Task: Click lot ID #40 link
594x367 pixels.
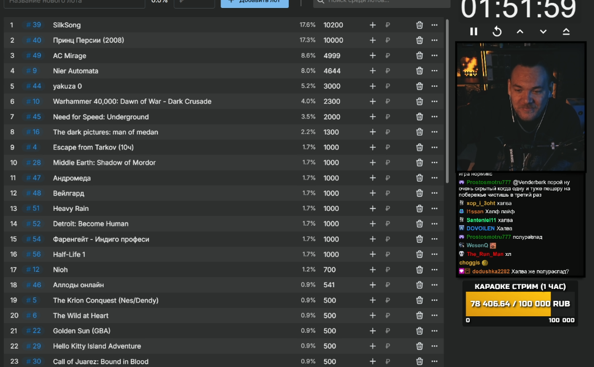Action: [x=34, y=40]
